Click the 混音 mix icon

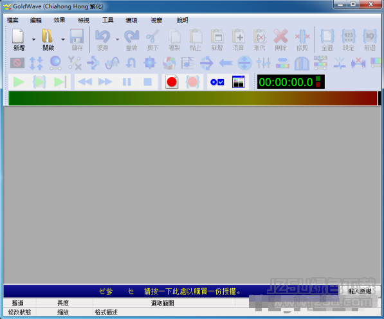coord(238,36)
